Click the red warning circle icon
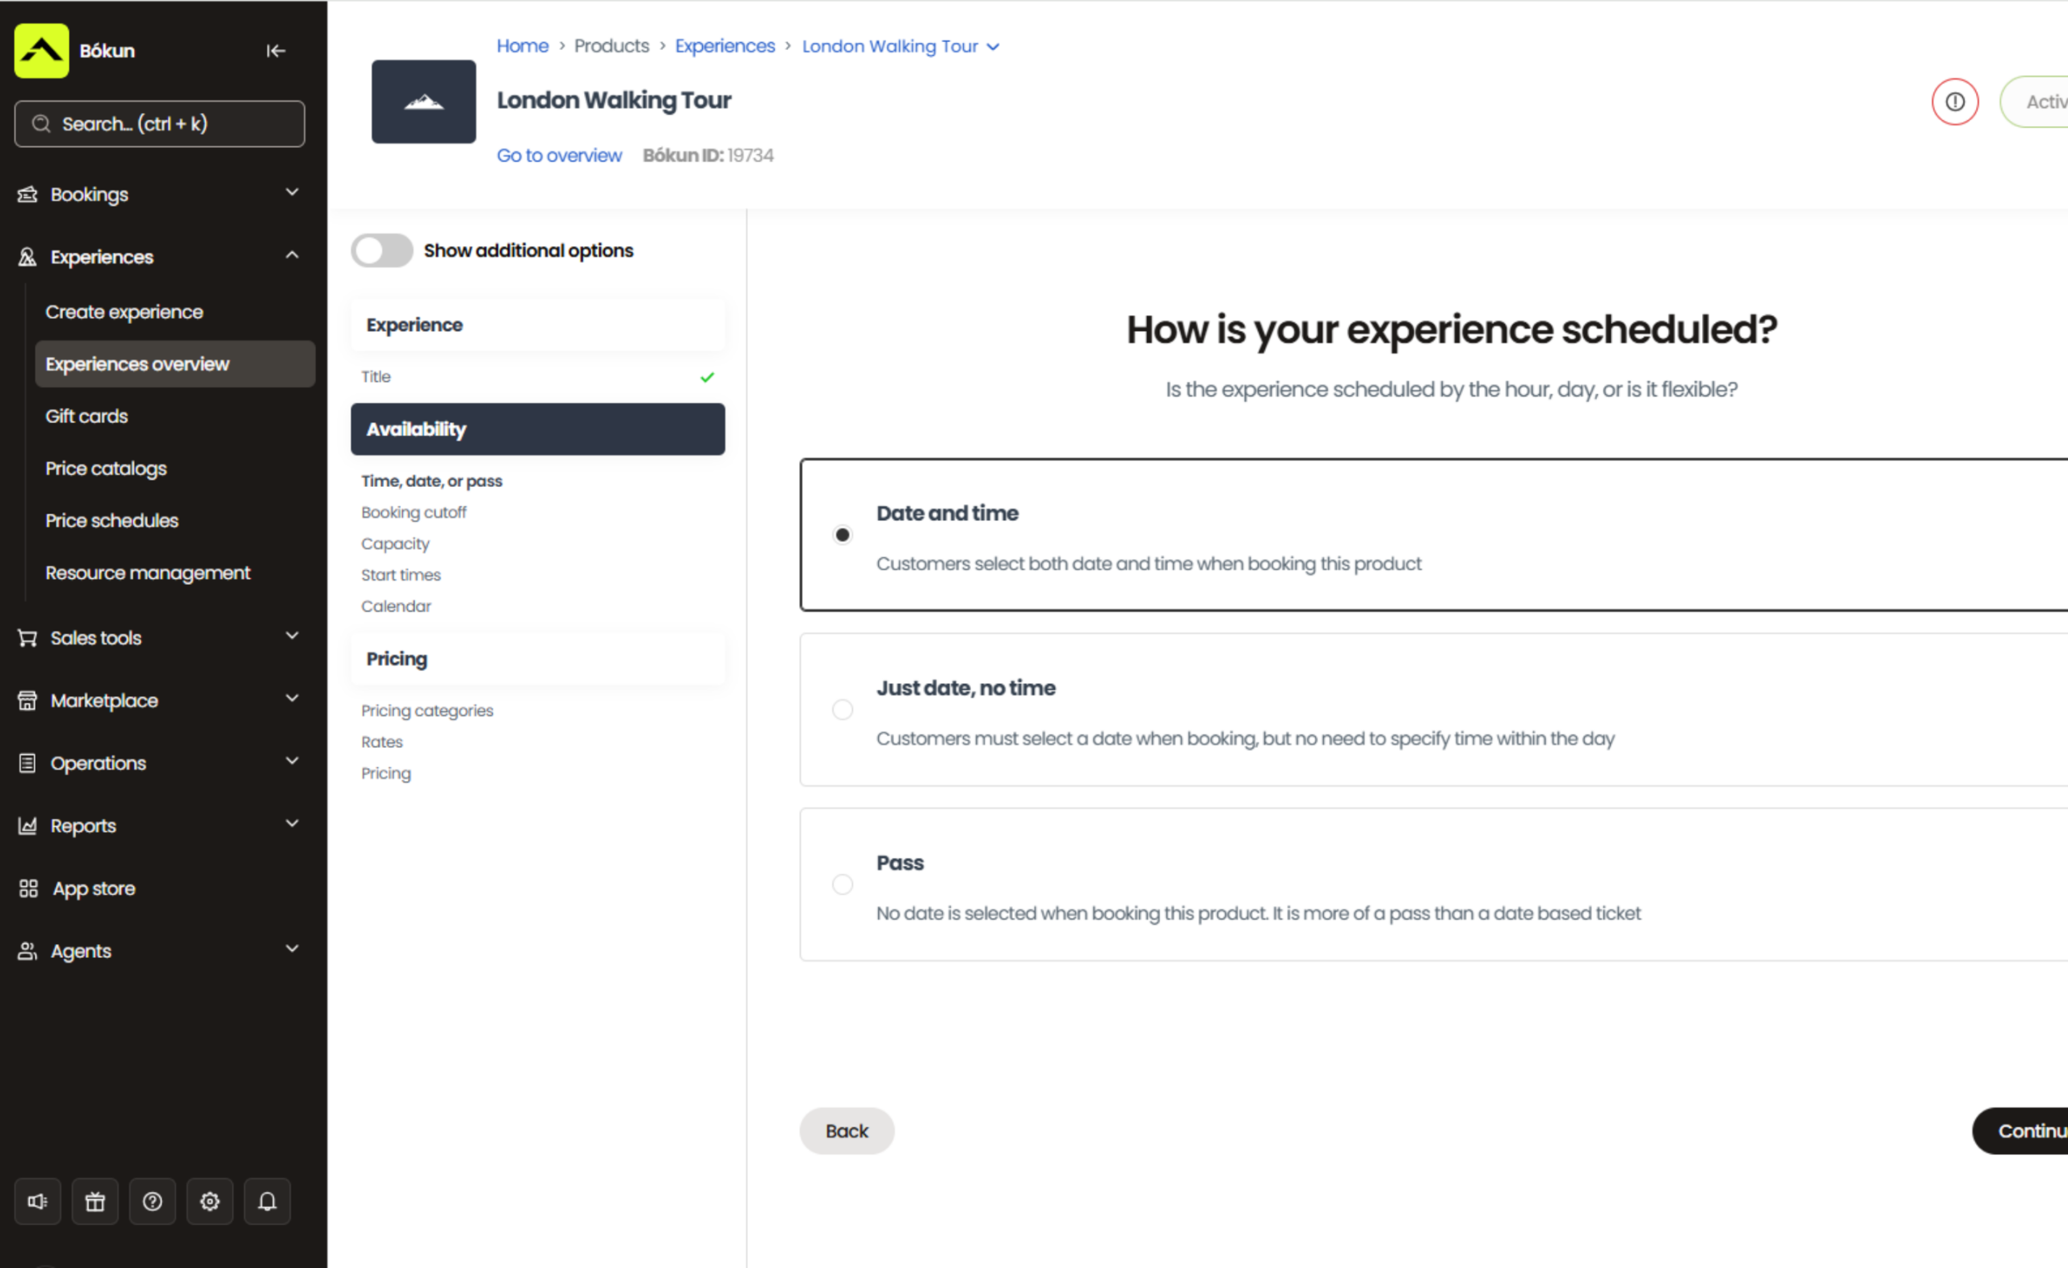 [x=1954, y=102]
